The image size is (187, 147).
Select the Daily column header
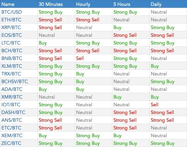pos(156,4)
